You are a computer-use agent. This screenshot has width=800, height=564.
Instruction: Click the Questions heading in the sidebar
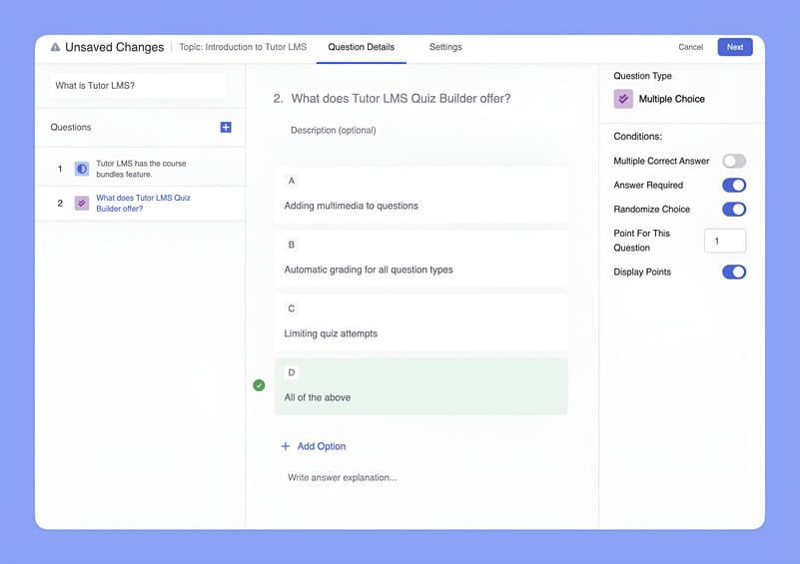pyautogui.click(x=70, y=127)
